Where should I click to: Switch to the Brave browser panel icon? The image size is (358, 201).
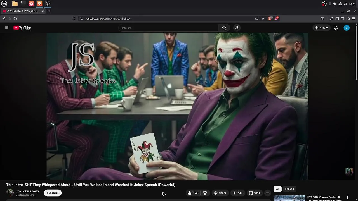[x=39, y=4]
